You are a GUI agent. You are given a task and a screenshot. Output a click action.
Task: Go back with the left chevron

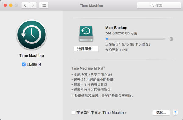tap(25, 5)
